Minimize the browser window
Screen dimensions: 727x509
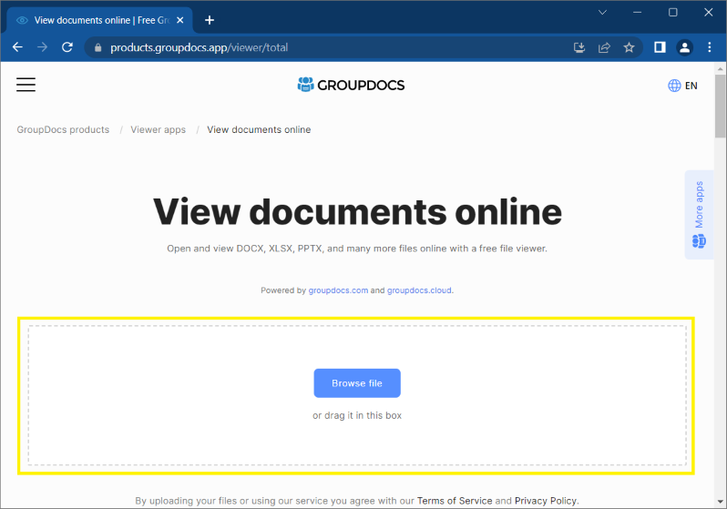pyautogui.click(x=638, y=13)
